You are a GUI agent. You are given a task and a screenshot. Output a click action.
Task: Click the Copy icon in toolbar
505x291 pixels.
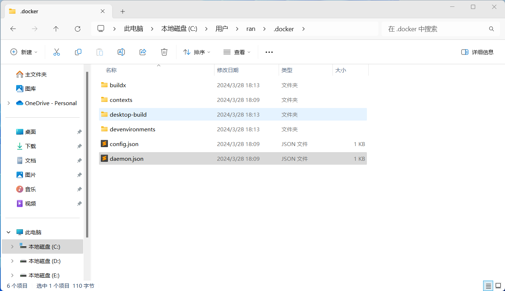(78, 52)
